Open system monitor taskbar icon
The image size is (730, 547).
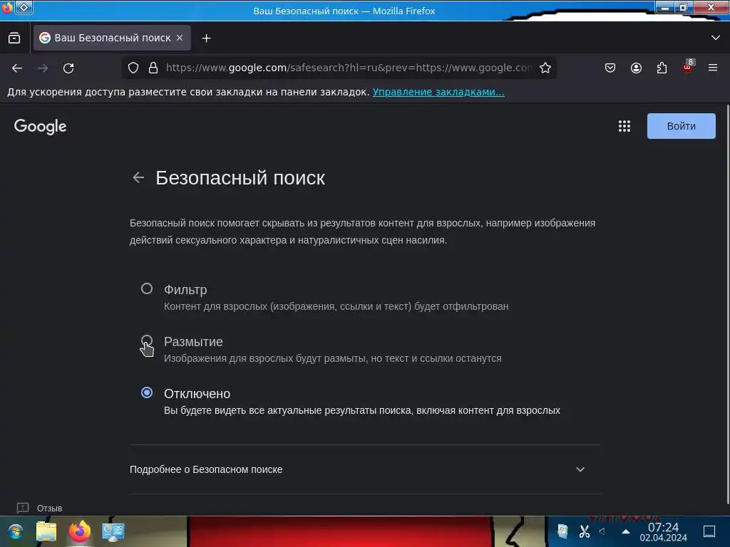pos(113,531)
